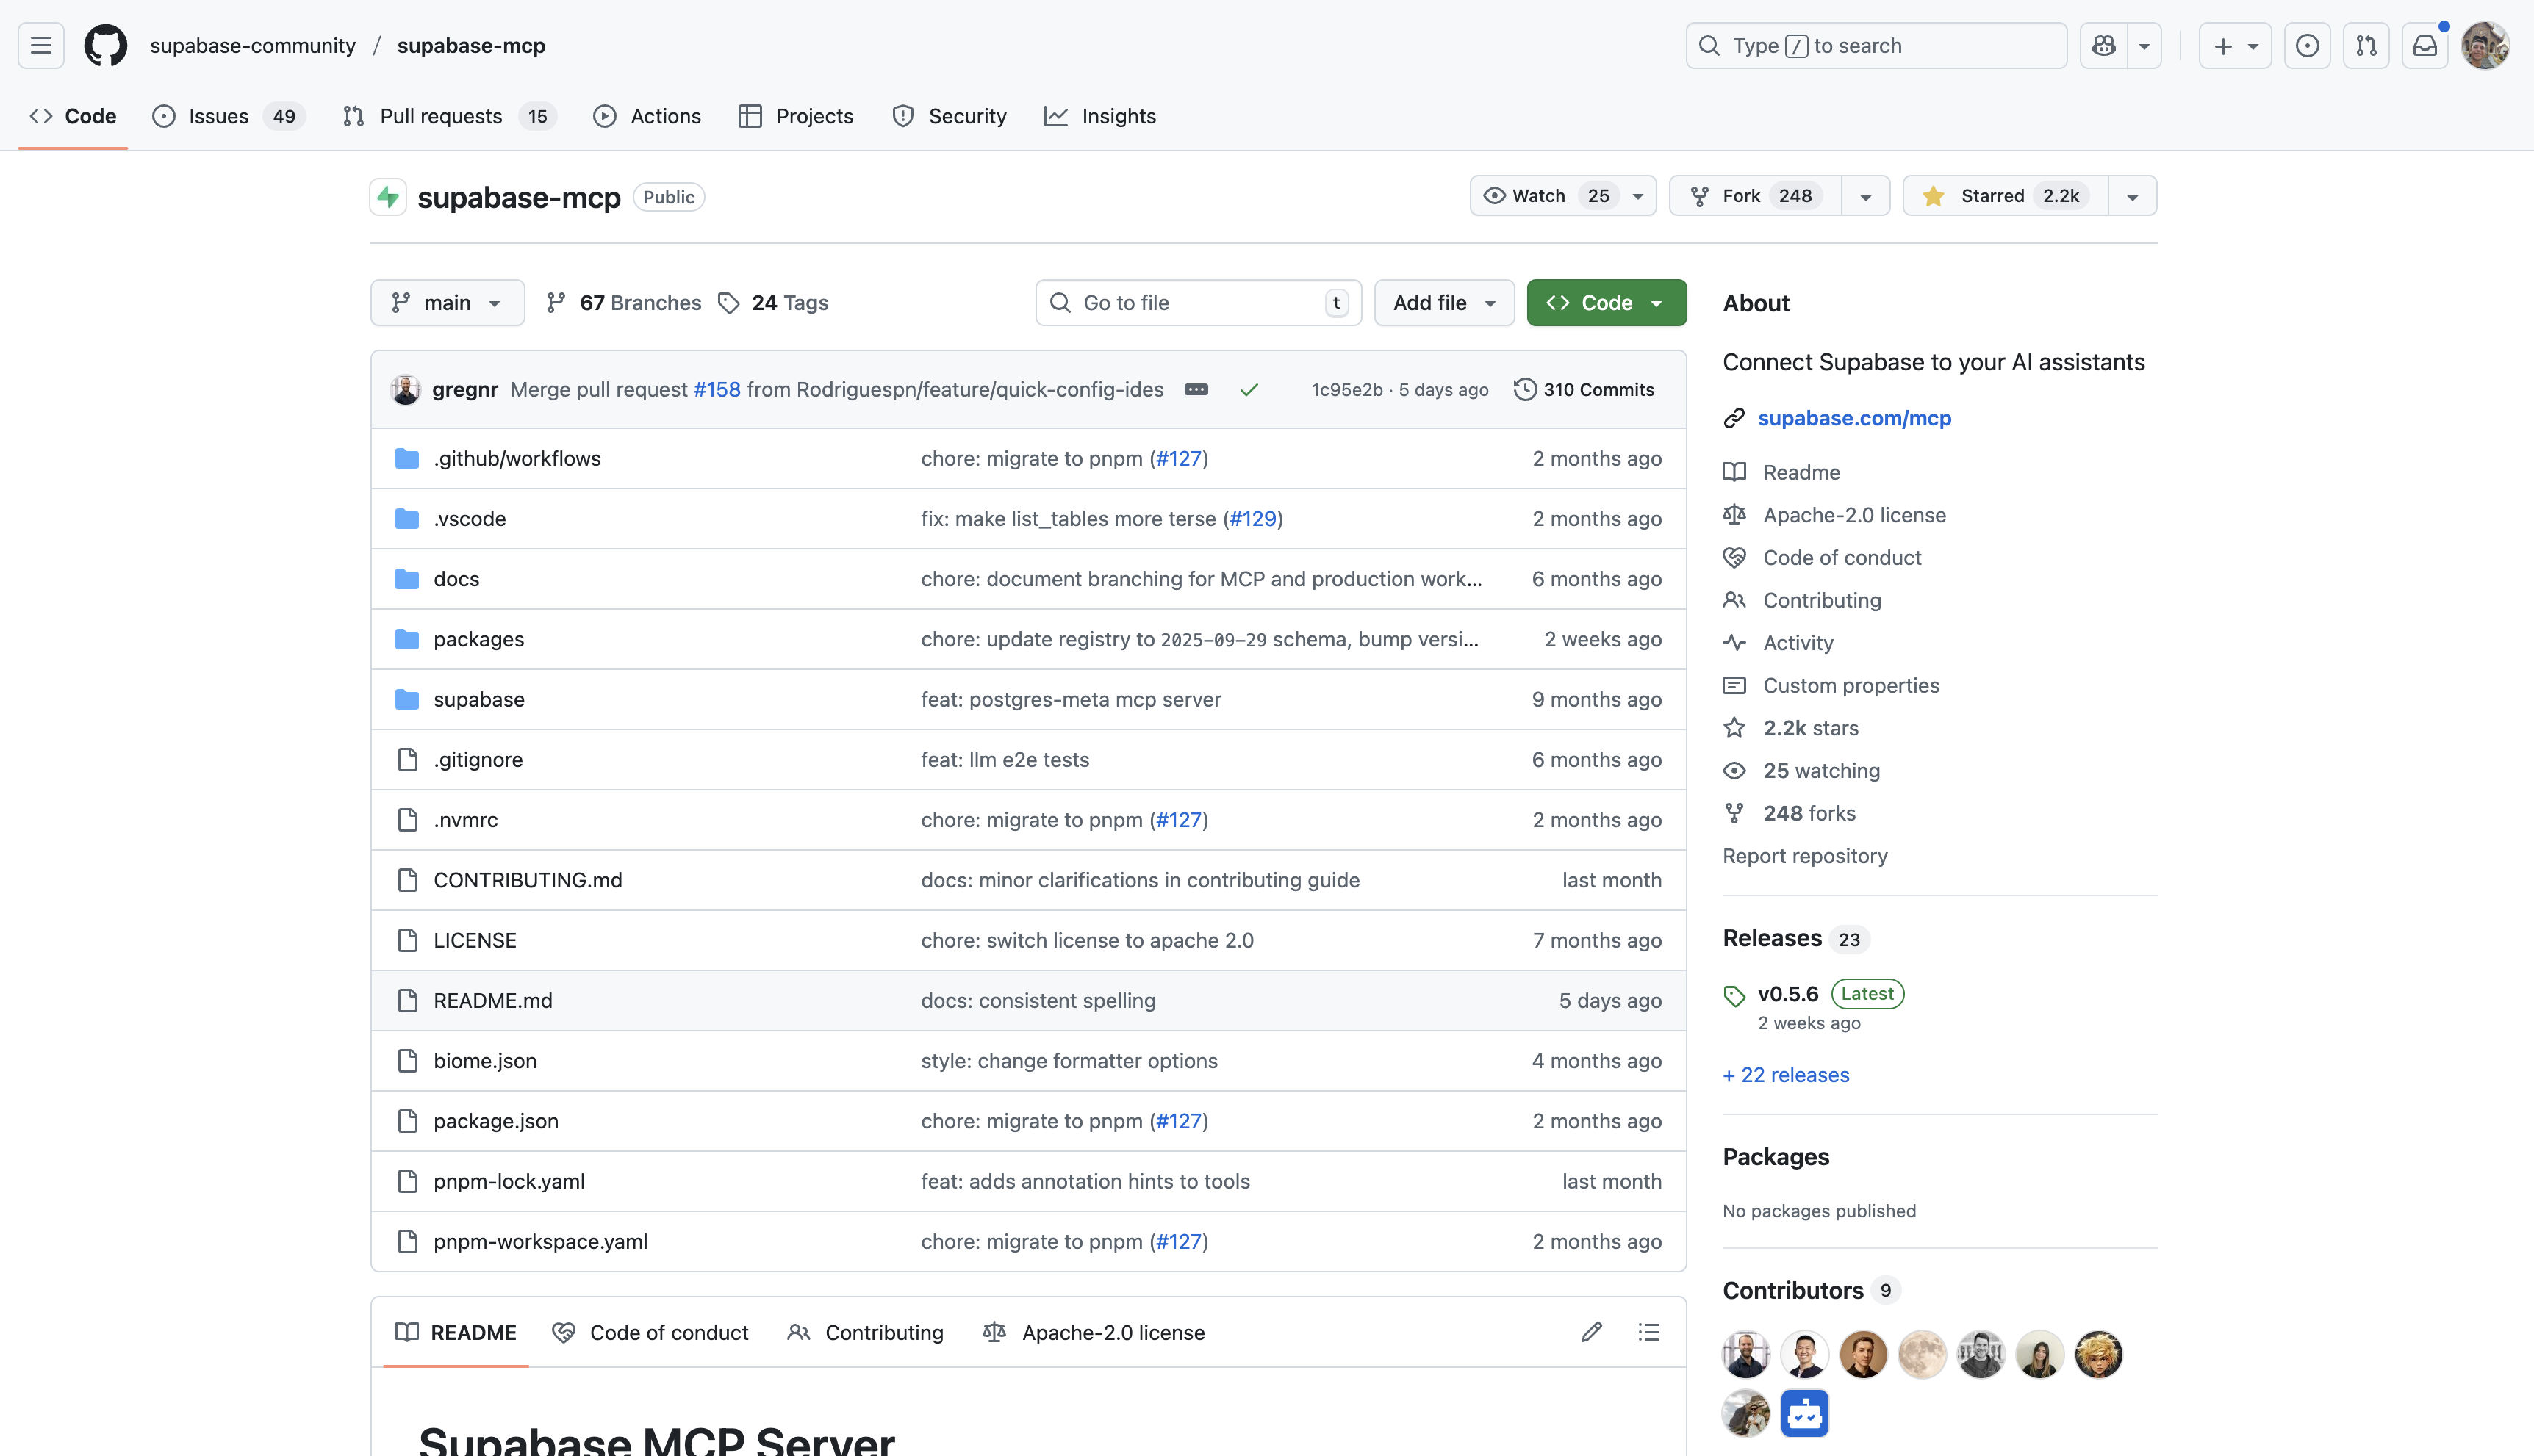Switch to the Security tab
Screen dimensions: 2534x1456
948,116
